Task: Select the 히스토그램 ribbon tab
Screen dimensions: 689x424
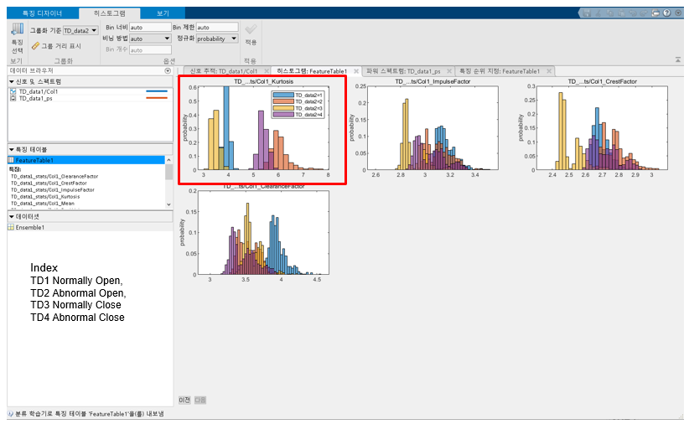Action: click(110, 13)
